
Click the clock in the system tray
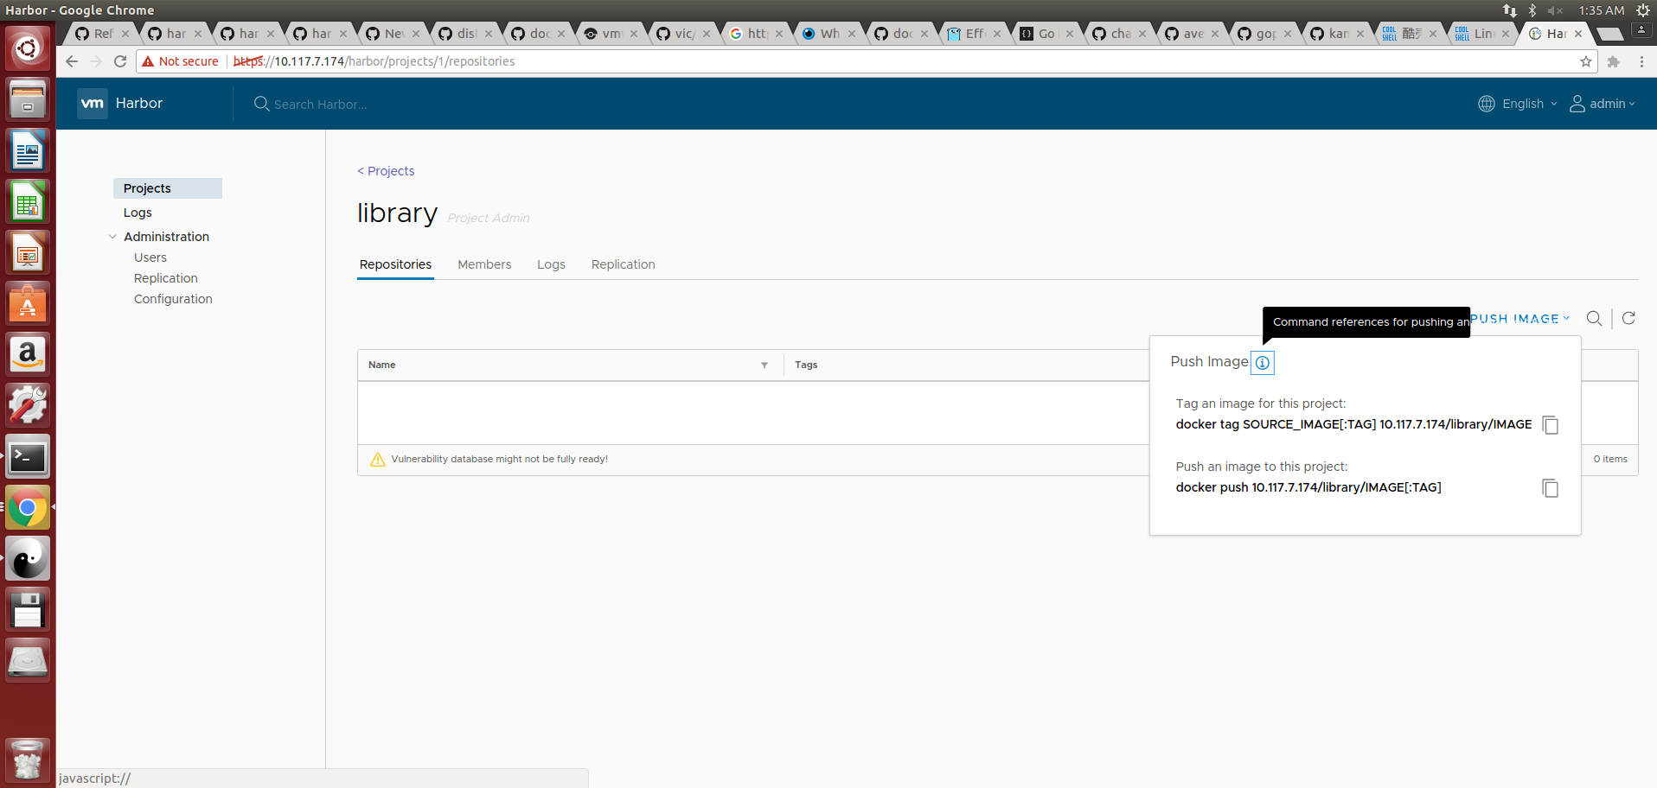(1602, 10)
